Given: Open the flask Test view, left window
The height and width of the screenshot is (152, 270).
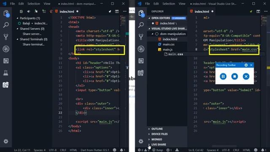Looking at the screenshot, I should 6,73.
